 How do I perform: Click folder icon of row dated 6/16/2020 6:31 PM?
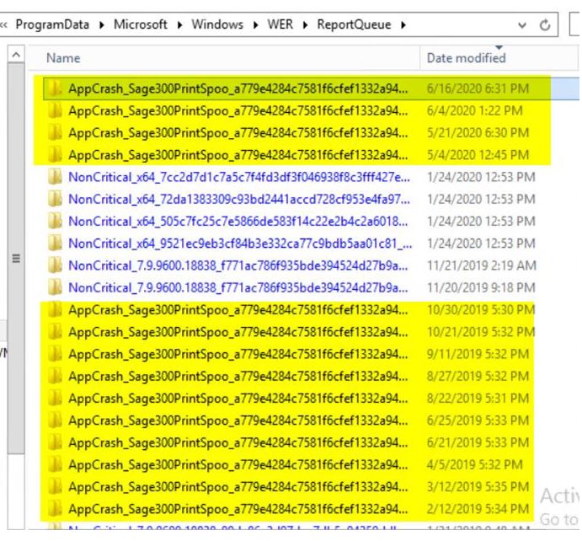coord(56,88)
